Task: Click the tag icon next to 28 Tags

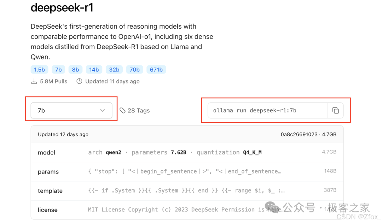Action: [x=122, y=111]
